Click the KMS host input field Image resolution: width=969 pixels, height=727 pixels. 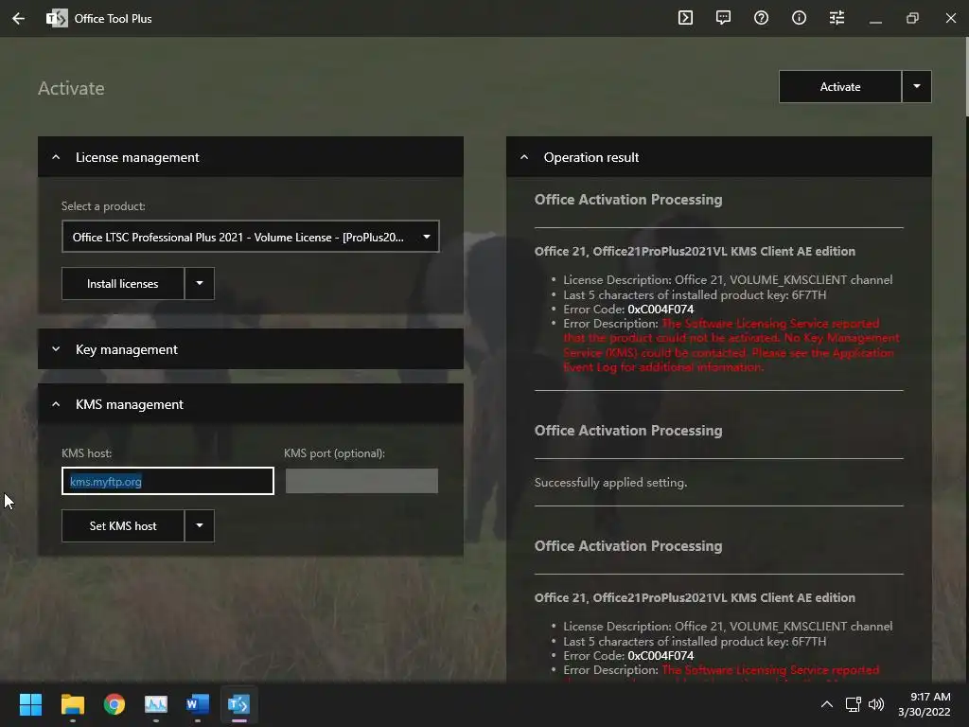167,481
